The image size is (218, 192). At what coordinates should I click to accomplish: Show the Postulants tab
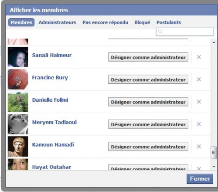coord(169,22)
